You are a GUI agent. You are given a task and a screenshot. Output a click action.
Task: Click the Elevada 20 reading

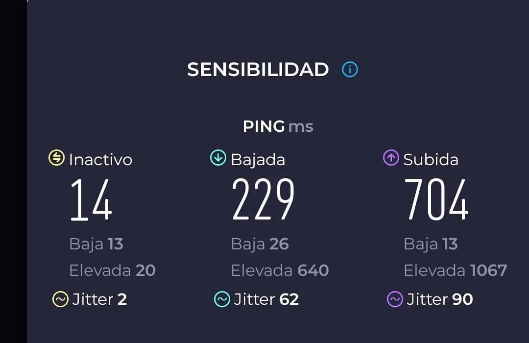click(112, 270)
